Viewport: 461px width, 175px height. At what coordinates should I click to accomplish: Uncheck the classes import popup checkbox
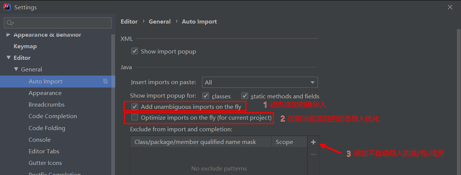coord(206,96)
